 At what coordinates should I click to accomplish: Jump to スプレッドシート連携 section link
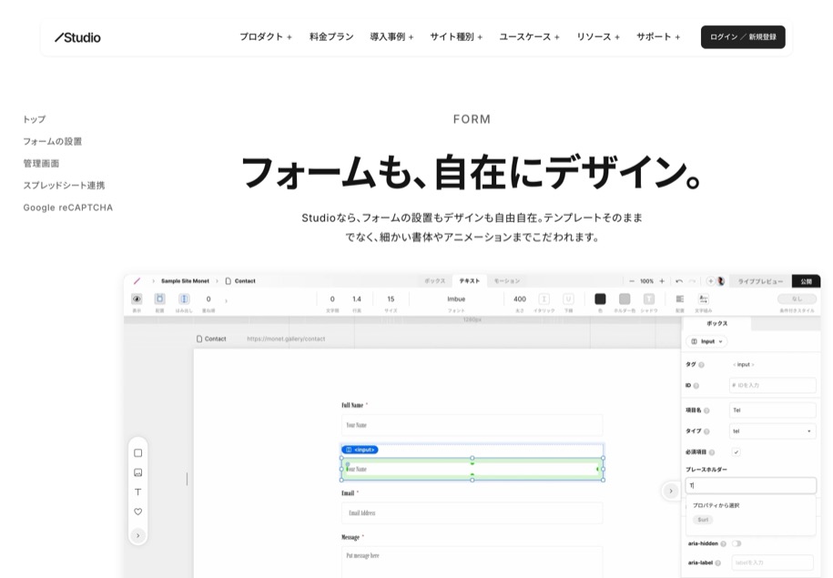click(64, 186)
